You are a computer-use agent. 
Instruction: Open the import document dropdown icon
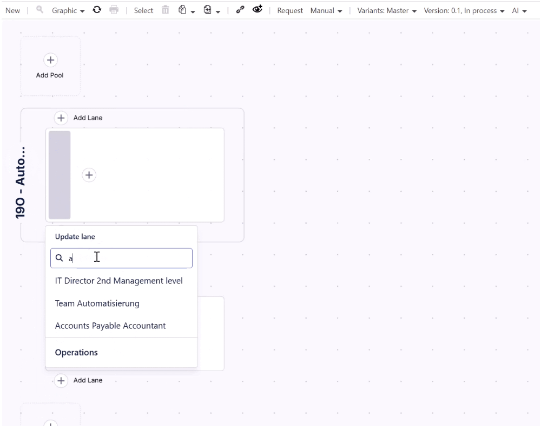pyautogui.click(x=212, y=10)
